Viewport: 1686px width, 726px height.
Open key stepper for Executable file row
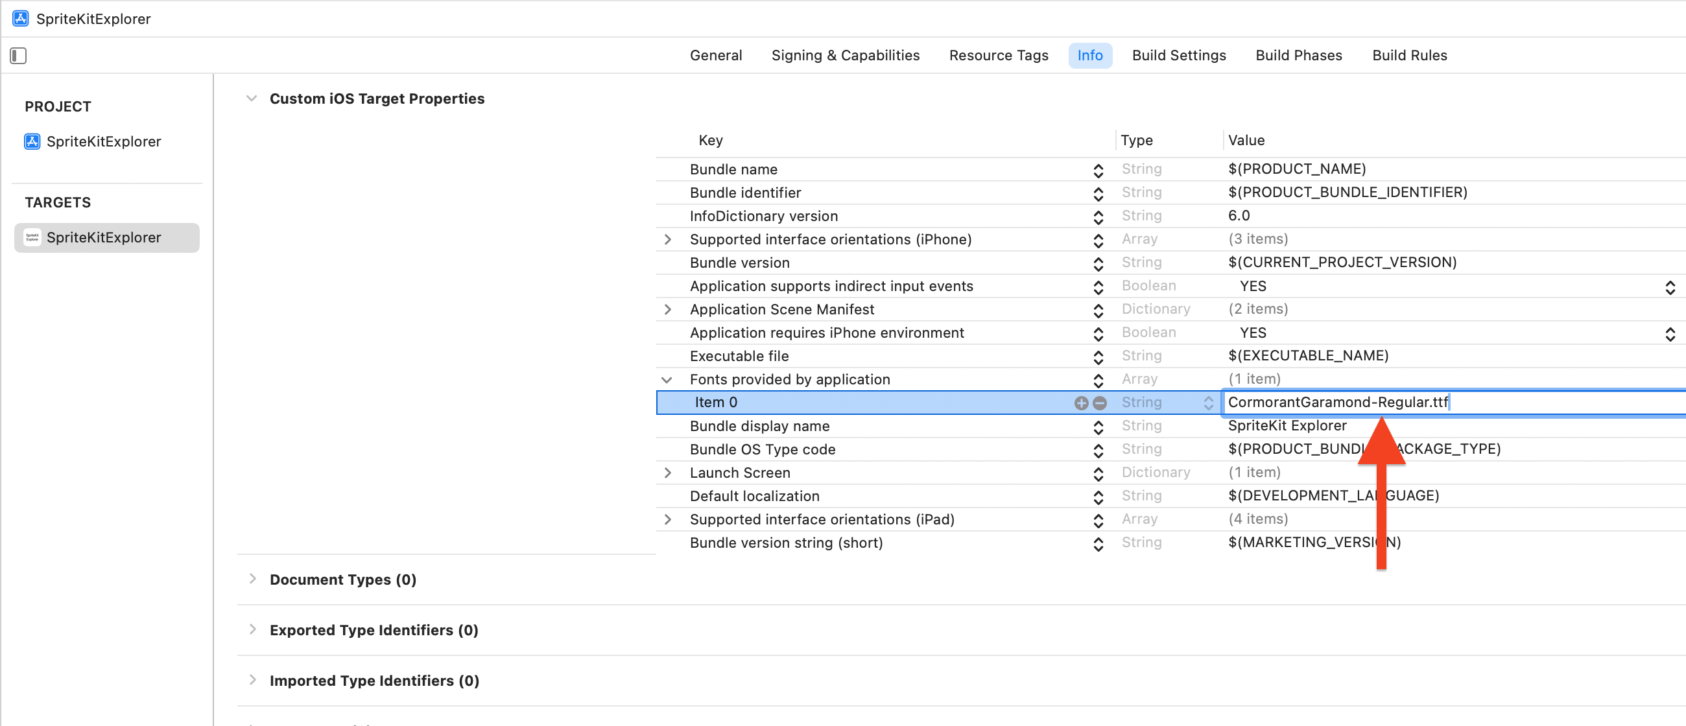[x=1098, y=357]
